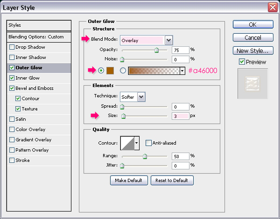The width and height of the screenshot is (280, 219).
Task: Toggle the Anti-aliased checkbox
Action: point(148,143)
